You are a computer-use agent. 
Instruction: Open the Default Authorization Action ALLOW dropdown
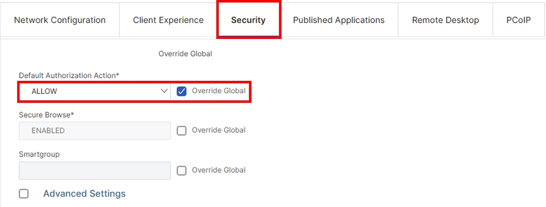[95, 91]
